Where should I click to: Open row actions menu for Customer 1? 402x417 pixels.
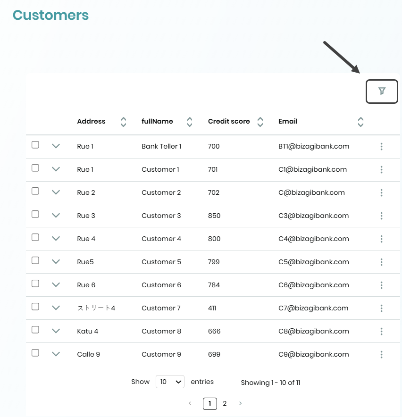tap(381, 169)
